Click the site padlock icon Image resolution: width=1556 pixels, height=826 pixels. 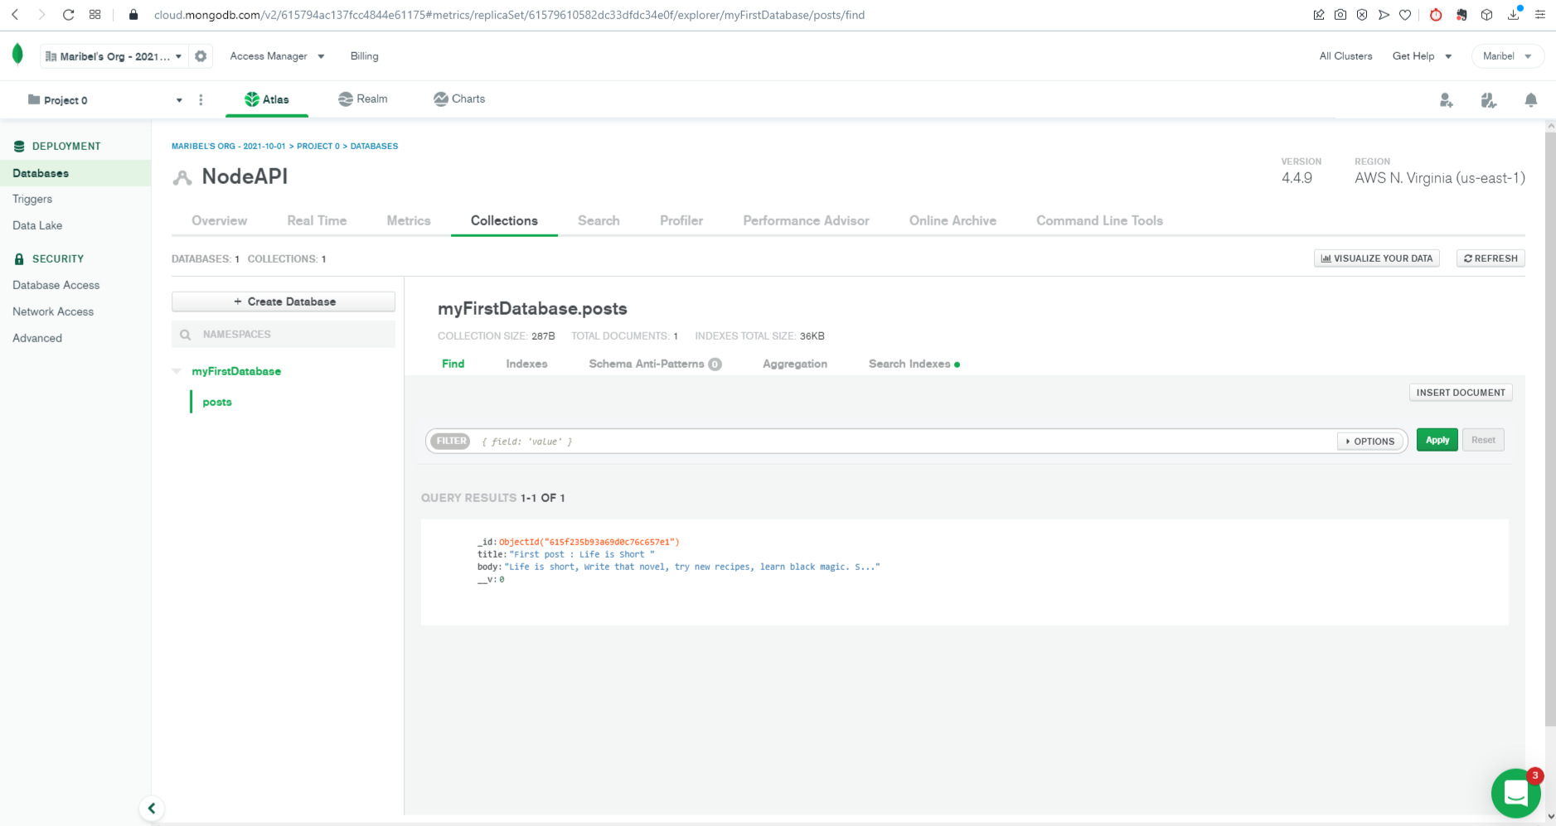[133, 15]
